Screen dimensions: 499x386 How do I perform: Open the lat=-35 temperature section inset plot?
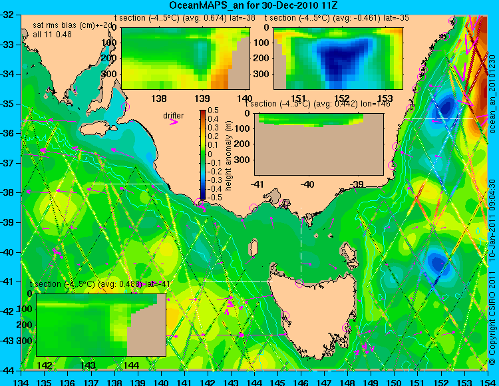pos(338,59)
